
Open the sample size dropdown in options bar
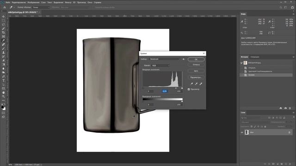(41, 7)
